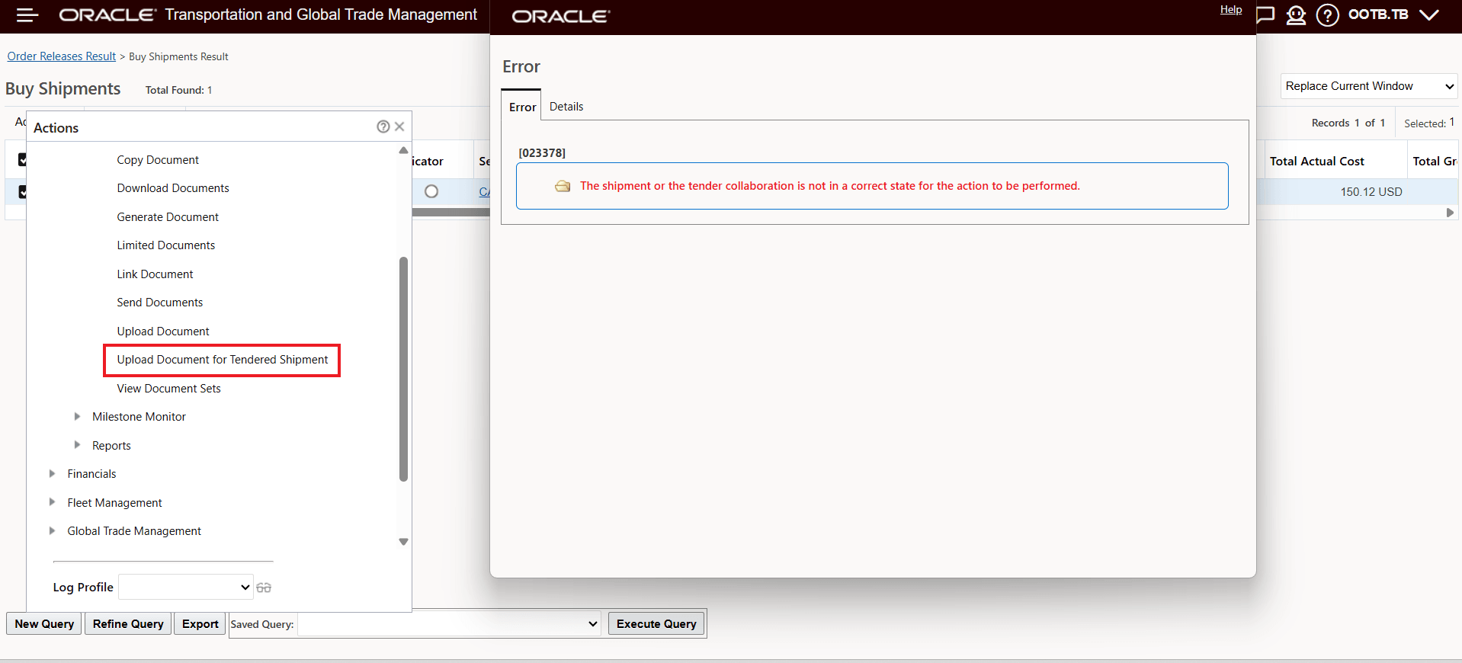Click the scroll up arrow in Actions list
Viewport: 1462px width, 663px height.
pos(403,150)
